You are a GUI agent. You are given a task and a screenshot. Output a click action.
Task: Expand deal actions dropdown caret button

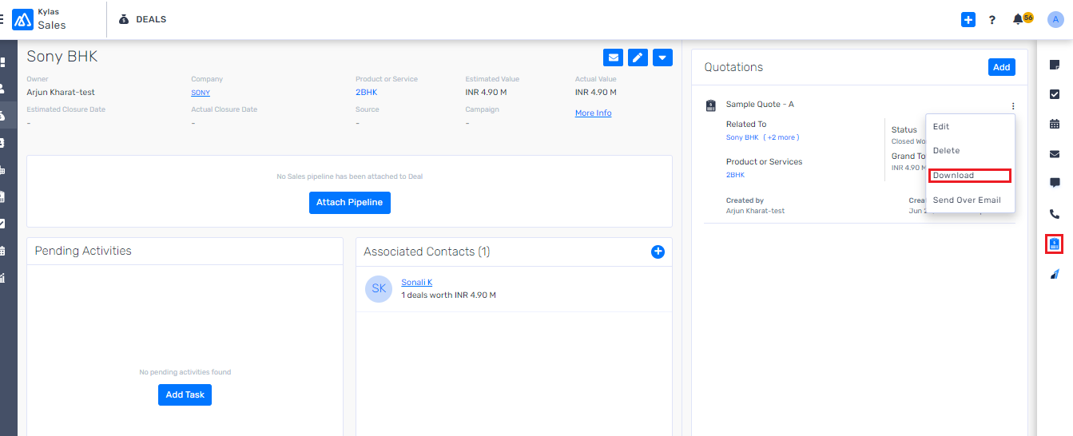point(662,57)
